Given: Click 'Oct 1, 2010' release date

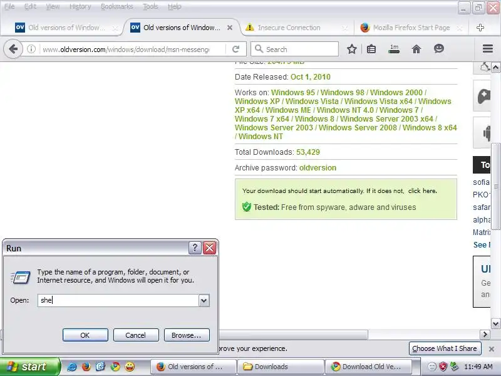Looking at the screenshot, I should [x=310, y=77].
